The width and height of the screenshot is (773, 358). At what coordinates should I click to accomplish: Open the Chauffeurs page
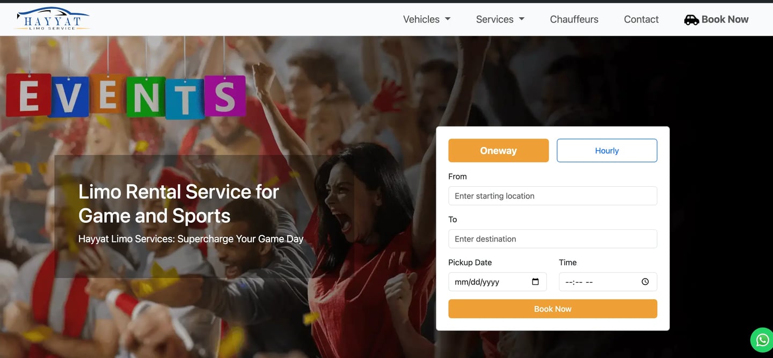(574, 19)
